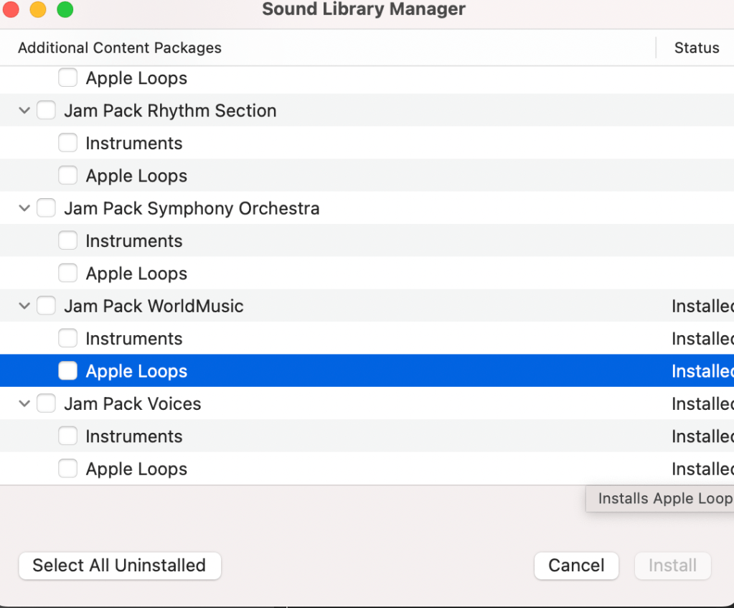Collapse the Jam Pack Rhythm Section group

24,111
